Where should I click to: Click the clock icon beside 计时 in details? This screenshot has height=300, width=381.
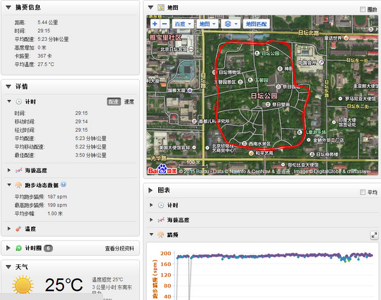18,101
